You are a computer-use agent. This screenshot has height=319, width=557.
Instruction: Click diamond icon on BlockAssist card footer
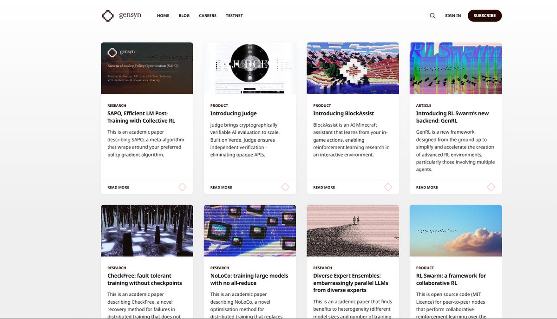tap(388, 187)
